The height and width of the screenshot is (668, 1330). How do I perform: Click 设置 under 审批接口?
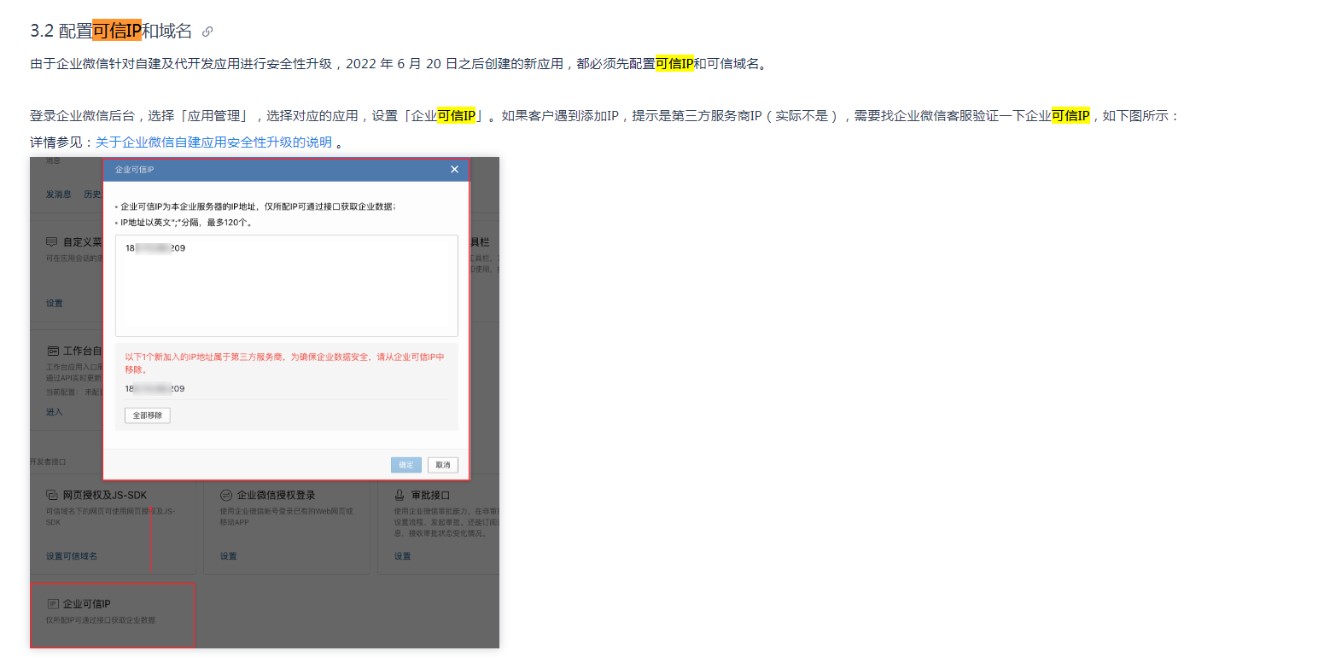402,556
